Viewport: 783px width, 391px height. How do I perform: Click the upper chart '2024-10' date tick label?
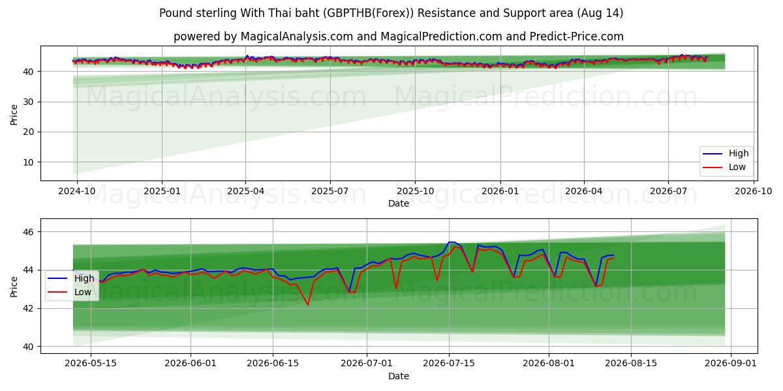tap(77, 192)
